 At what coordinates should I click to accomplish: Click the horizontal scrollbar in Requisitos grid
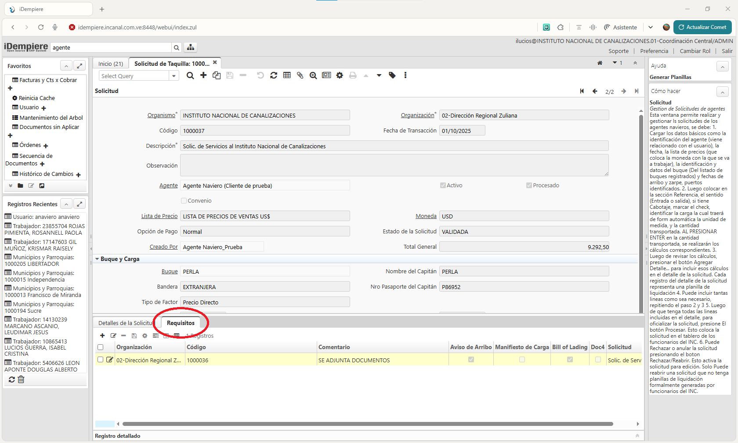[x=367, y=424]
